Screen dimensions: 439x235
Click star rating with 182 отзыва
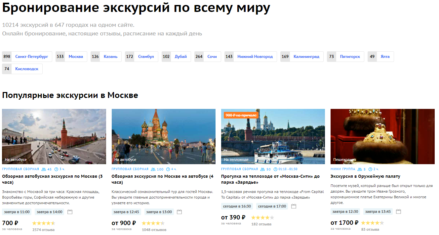pyautogui.click(x=262, y=217)
